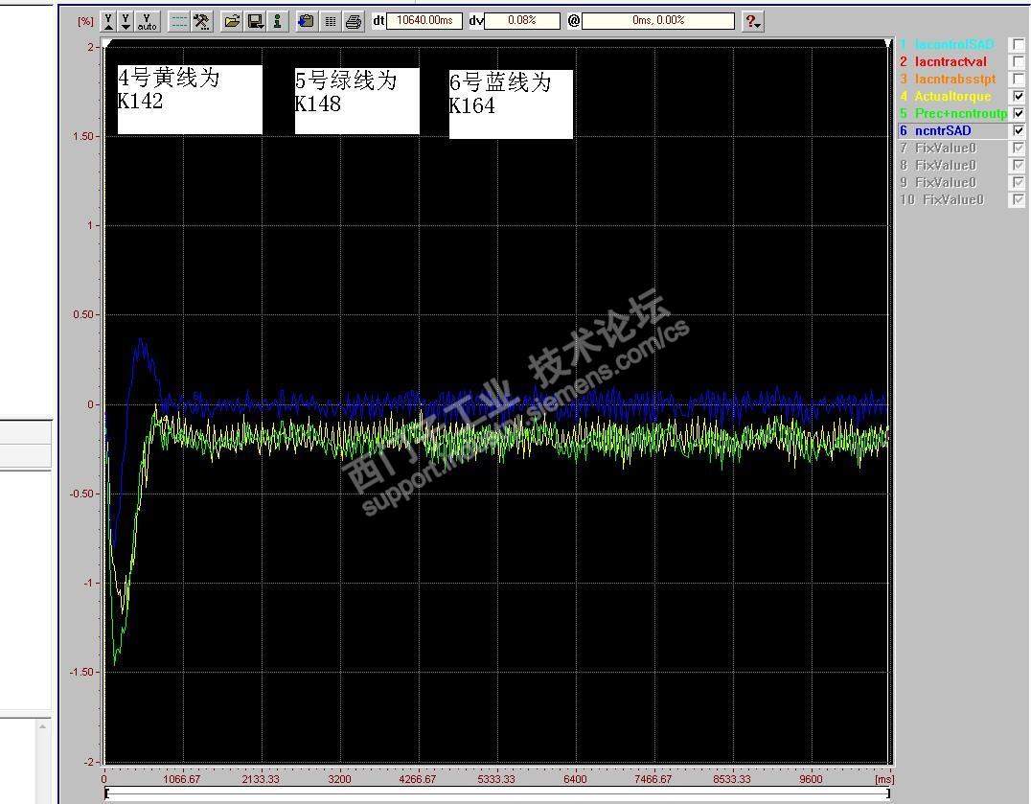Click the [%] Y-axis unit label

click(86, 21)
